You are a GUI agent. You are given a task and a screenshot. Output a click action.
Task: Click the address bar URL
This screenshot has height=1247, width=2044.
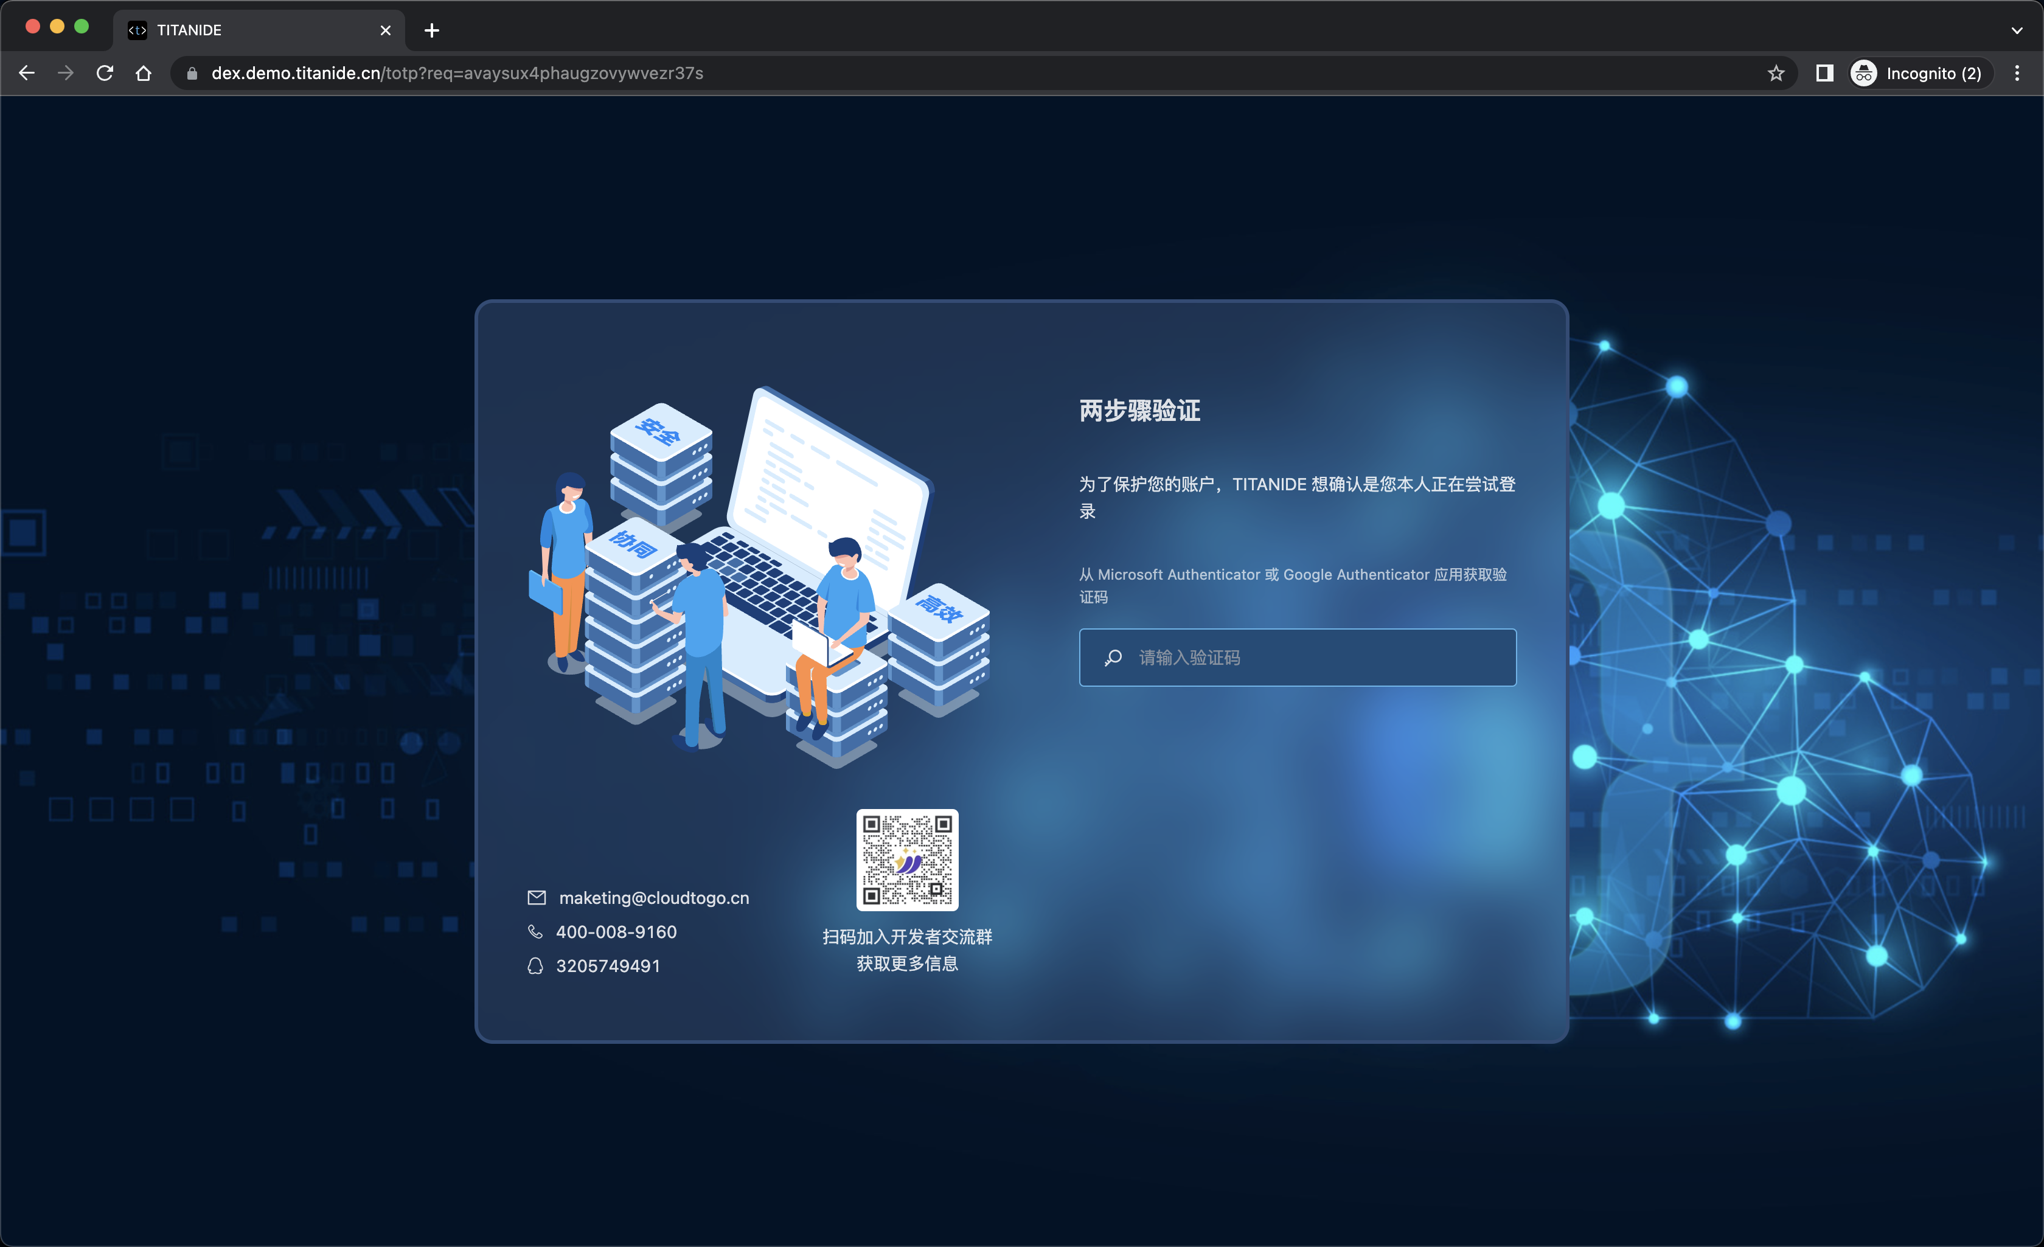(x=456, y=73)
